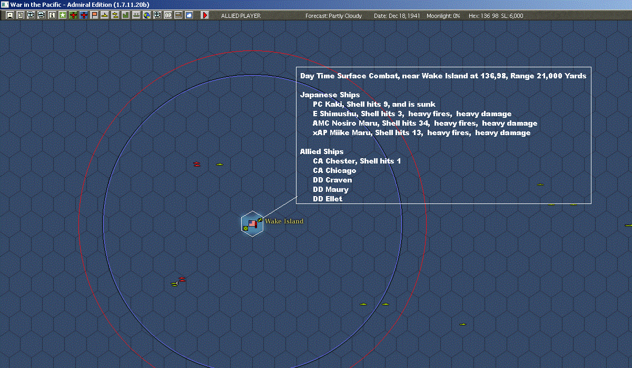
Task: Click the cloud weather toolbar icon
Action: click(189, 15)
